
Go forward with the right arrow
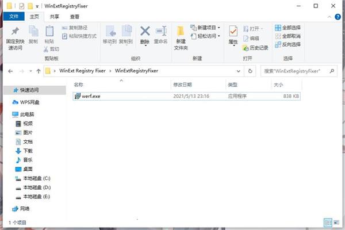pyautogui.click(x=22, y=71)
